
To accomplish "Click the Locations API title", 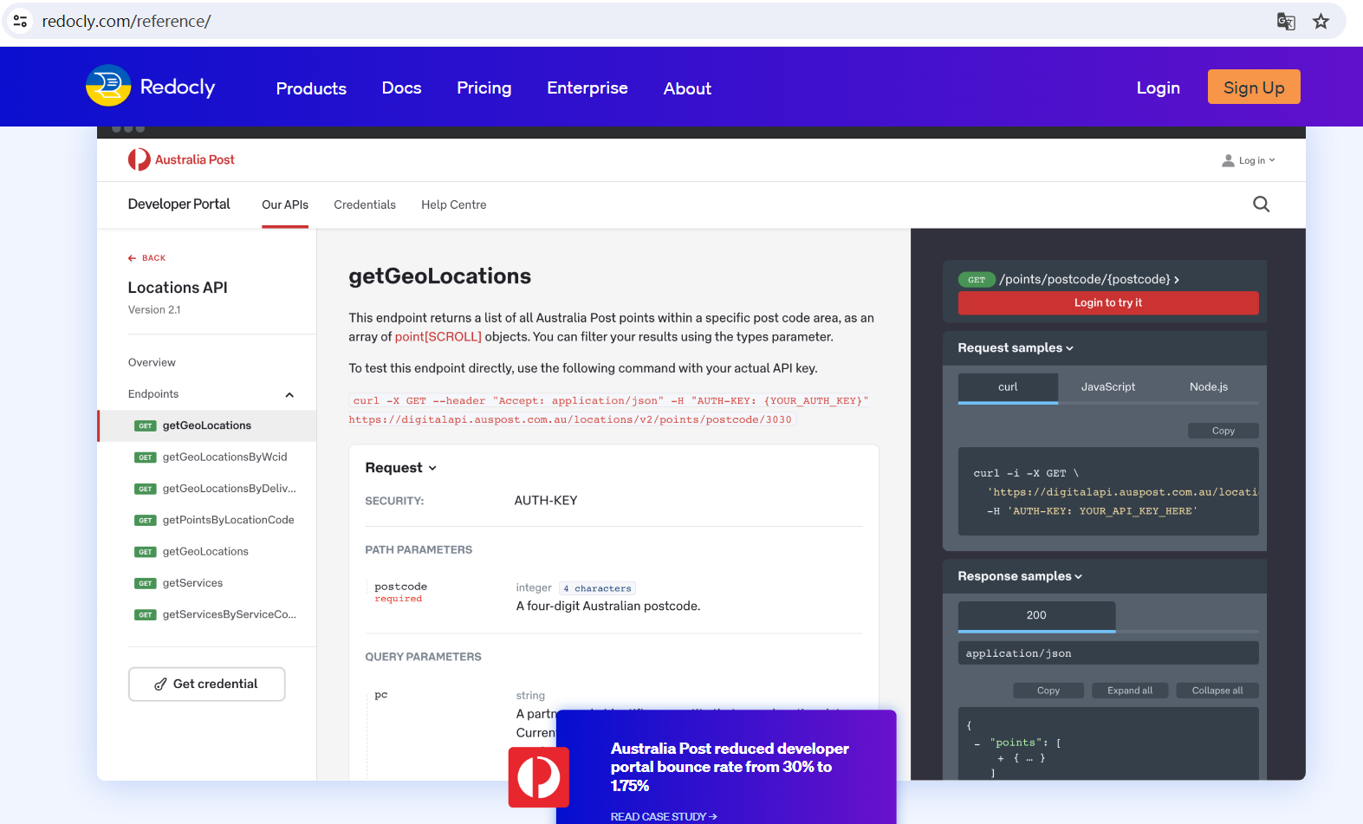I will (178, 288).
